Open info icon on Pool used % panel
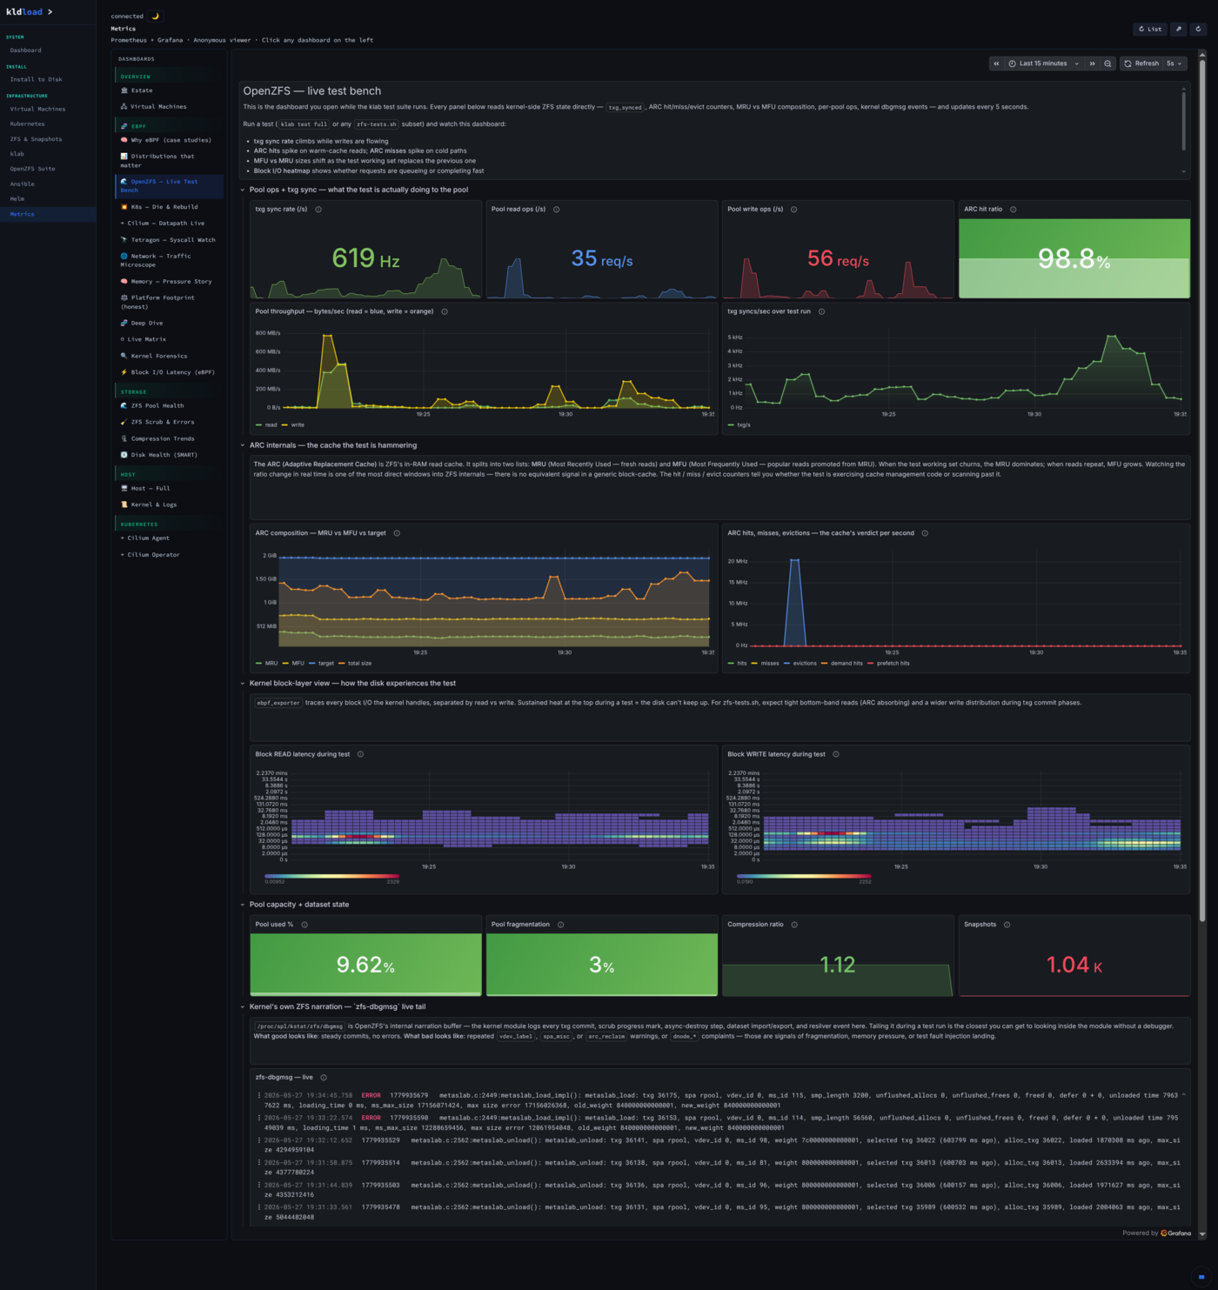This screenshot has width=1218, height=1290. (304, 925)
